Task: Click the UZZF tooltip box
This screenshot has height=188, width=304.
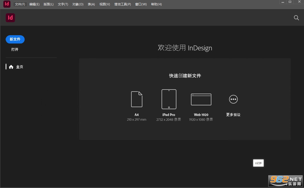Action: point(258,163)
